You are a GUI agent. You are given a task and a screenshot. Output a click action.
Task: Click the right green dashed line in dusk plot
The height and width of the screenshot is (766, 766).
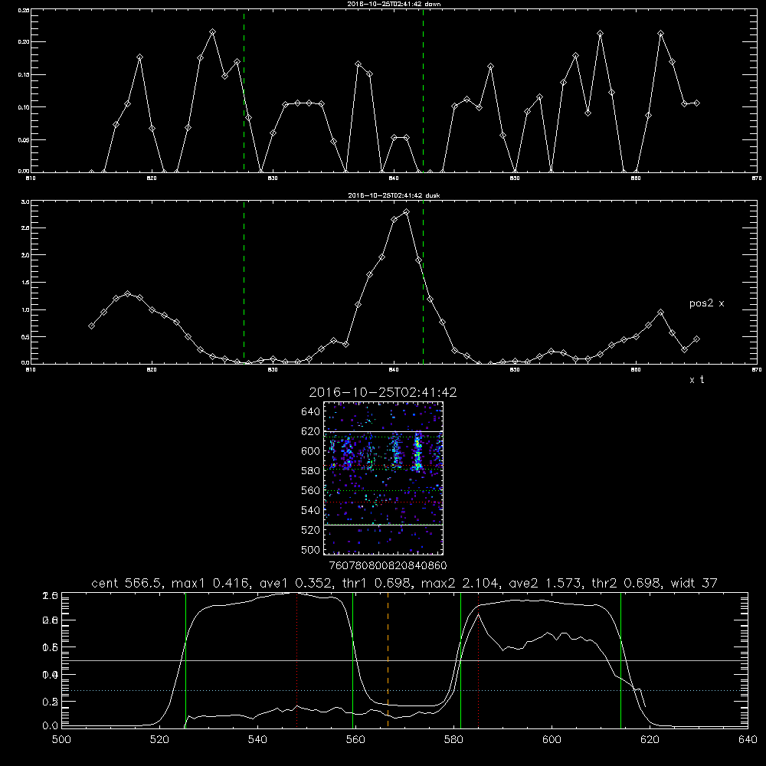[x=423, y=283]
